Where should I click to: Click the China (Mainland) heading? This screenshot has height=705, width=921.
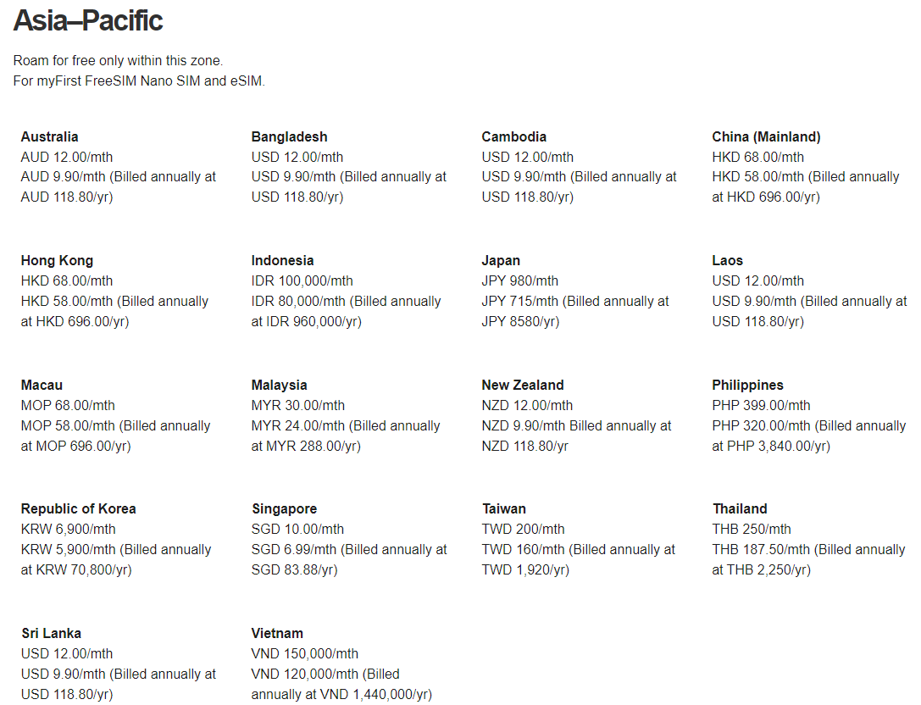[766, 136]
